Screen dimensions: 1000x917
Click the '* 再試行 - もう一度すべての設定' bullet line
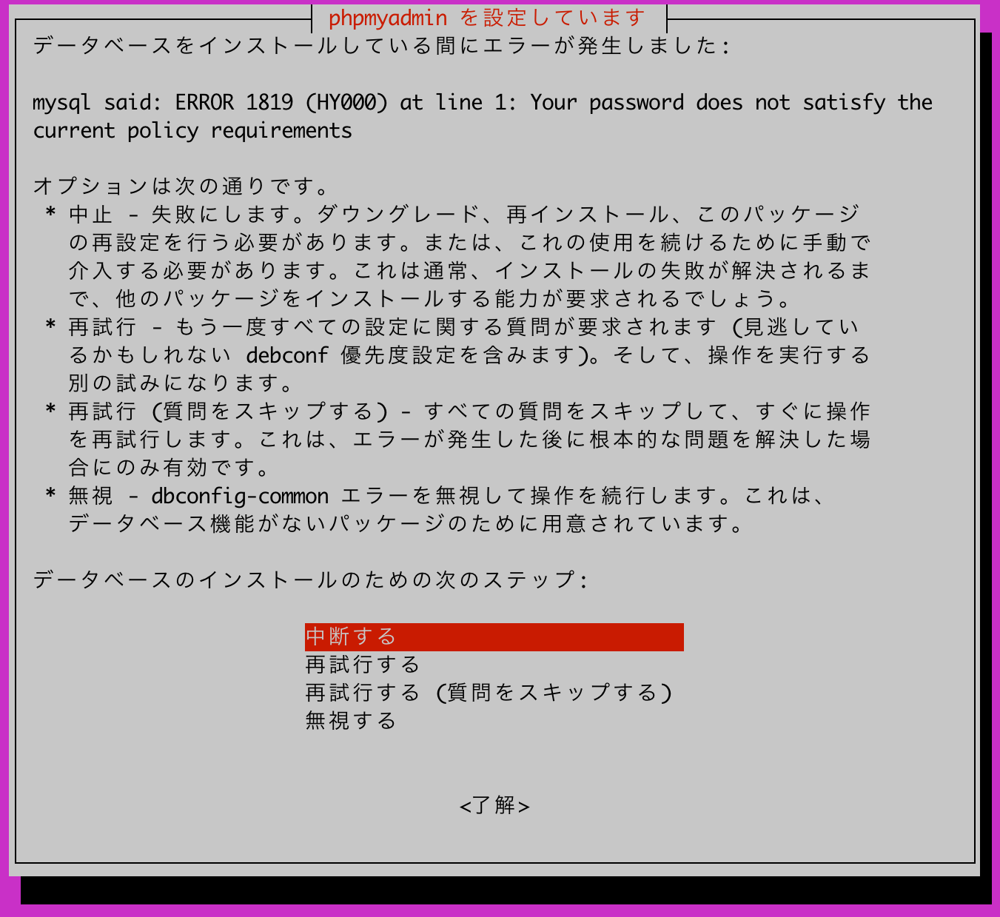click(x=452, y=327)
